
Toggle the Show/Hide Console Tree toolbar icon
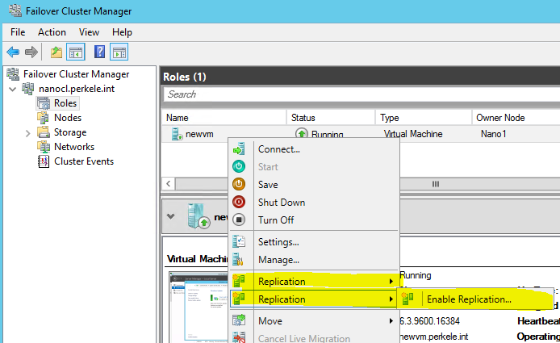pyautogui.click(x=76, y=52)
